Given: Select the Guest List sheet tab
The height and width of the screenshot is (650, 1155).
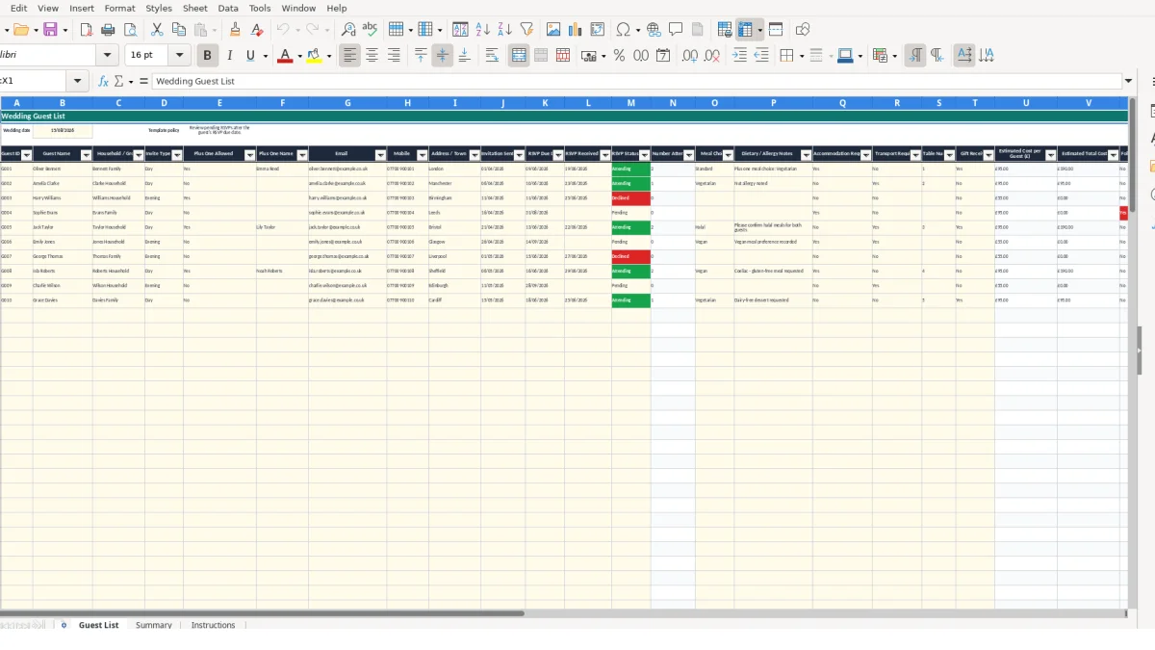Looking at the screenshot, I should coord(98,625).
